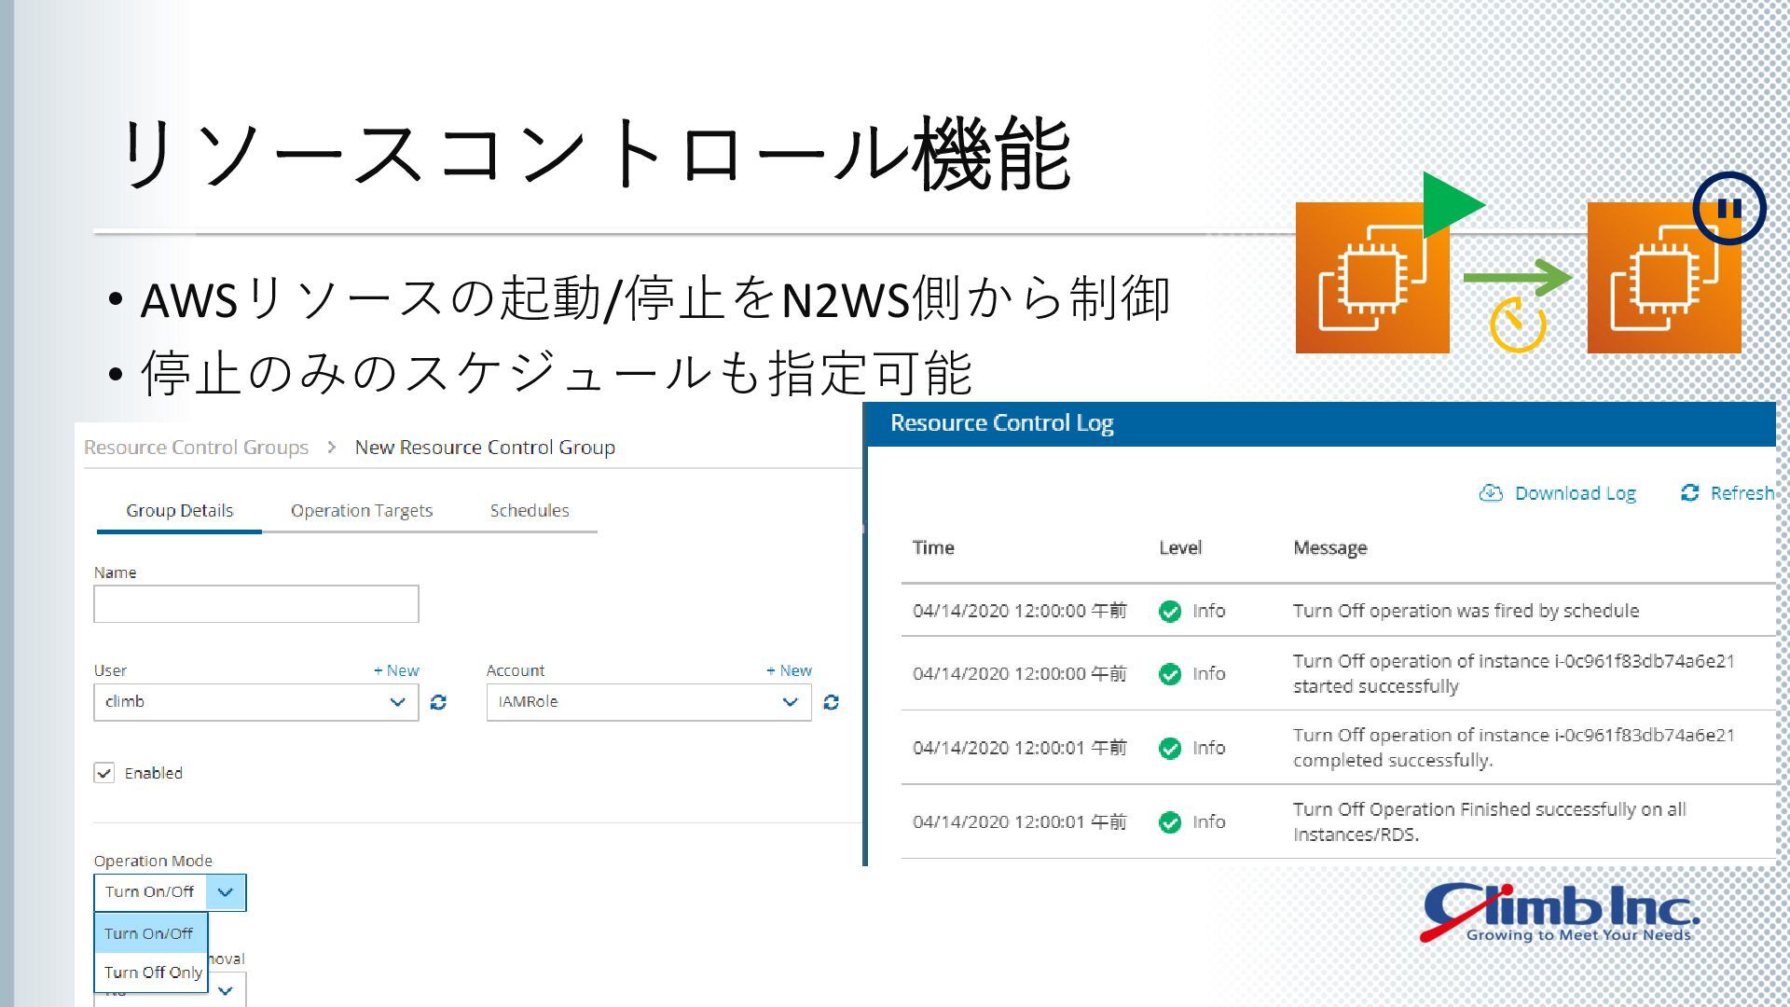1790x1007 pixels.
Task: Click the Refresh link text
Action: coord(1742,493)
